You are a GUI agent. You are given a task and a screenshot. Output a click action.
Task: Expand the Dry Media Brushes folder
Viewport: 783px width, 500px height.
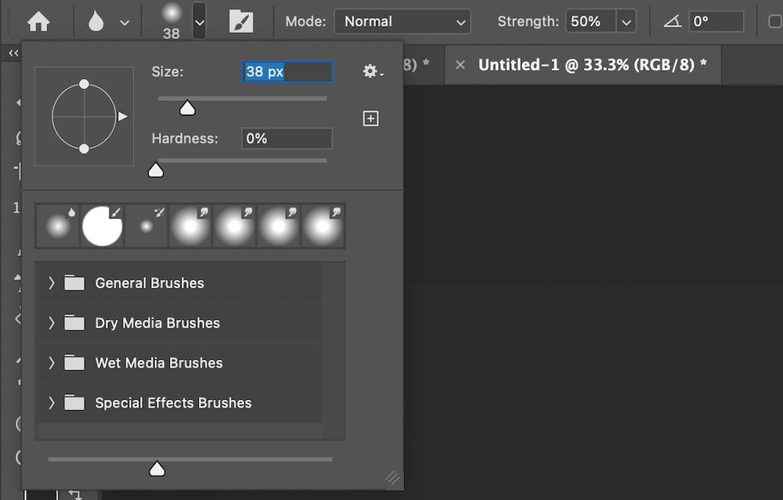[x=52, y=323]
